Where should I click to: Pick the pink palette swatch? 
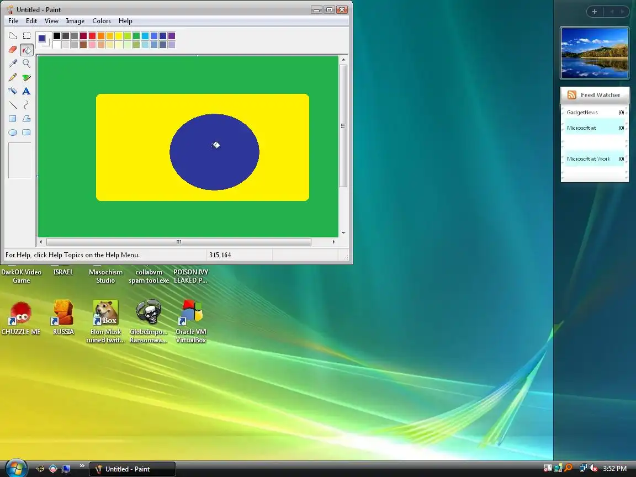click(92, 45)
